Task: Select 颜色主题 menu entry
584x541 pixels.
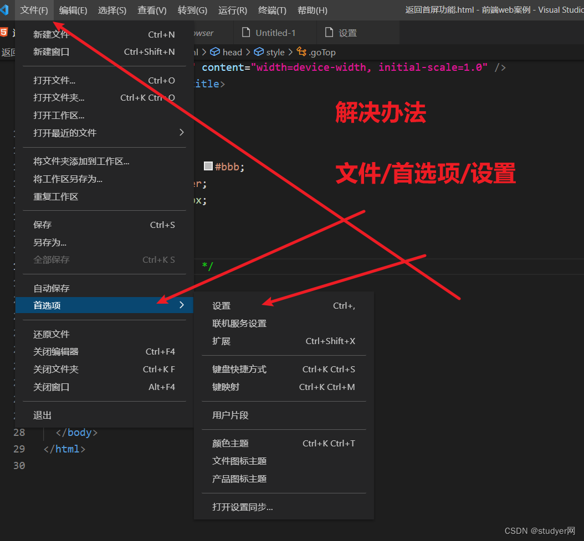Action: tap(230, 443)
